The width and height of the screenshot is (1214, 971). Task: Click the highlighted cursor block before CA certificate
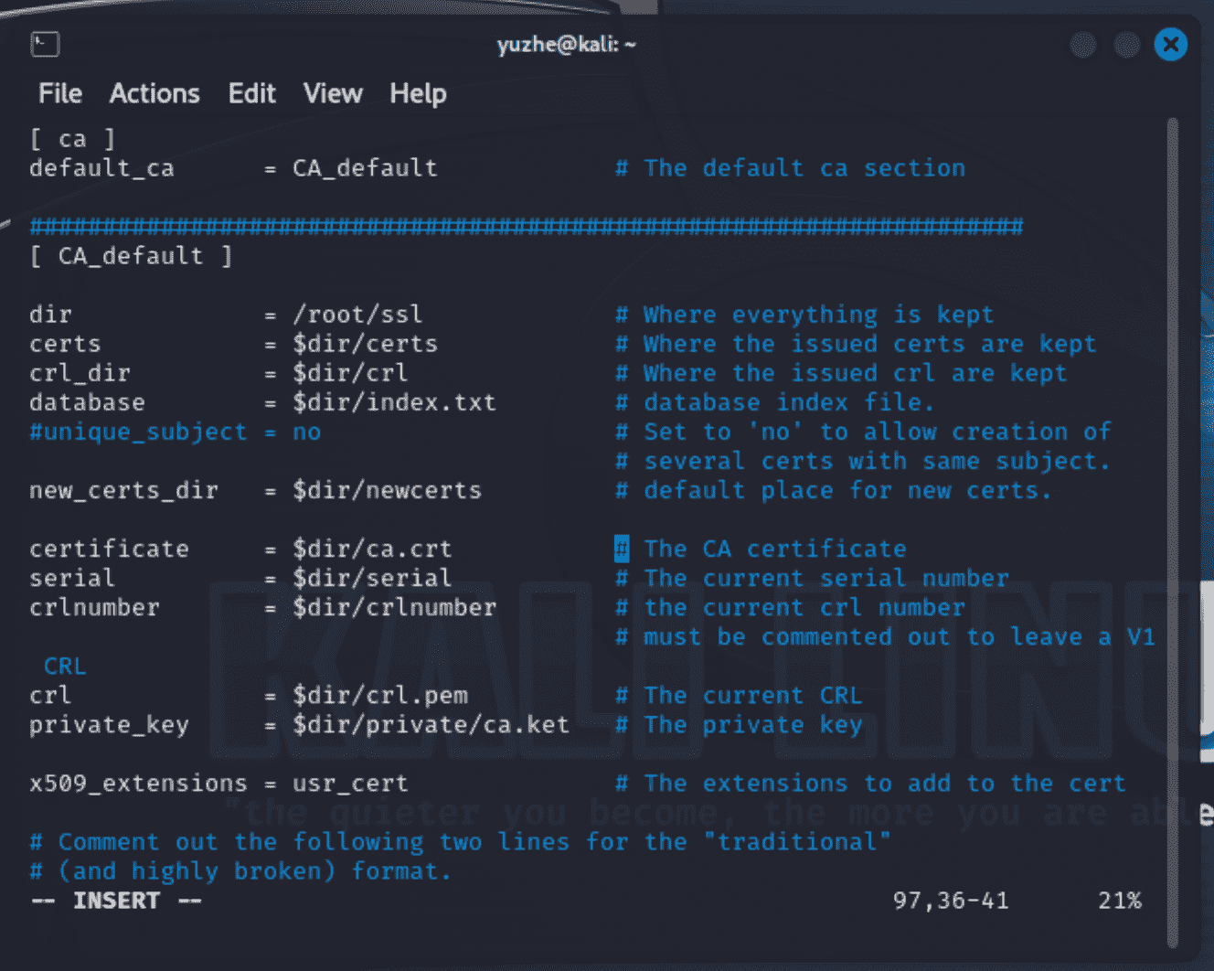point(622,549)
